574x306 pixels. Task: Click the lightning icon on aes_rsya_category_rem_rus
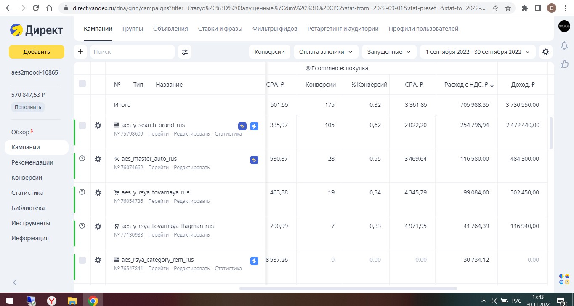tap(254, 261)
